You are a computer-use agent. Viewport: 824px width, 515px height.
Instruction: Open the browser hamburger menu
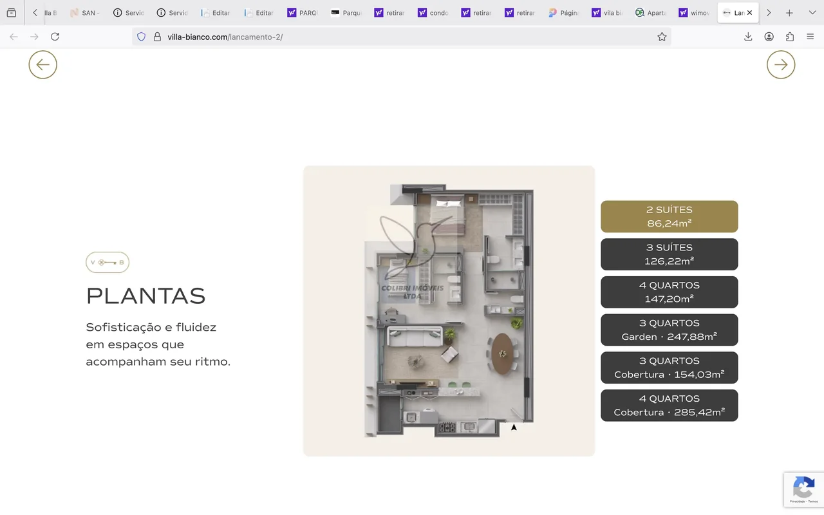coord(810,37)
